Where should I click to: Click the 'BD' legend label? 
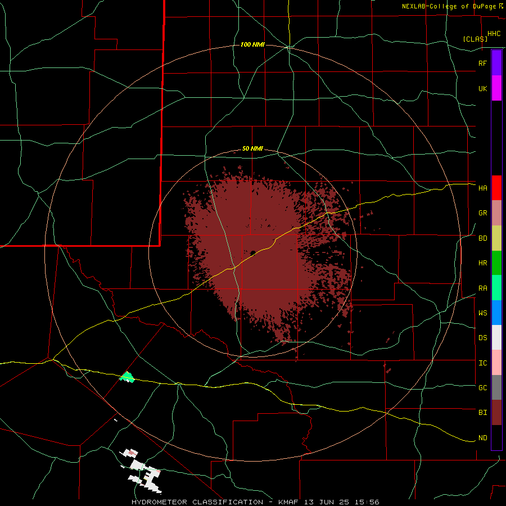pyautogui.click(x=482, y=238)
